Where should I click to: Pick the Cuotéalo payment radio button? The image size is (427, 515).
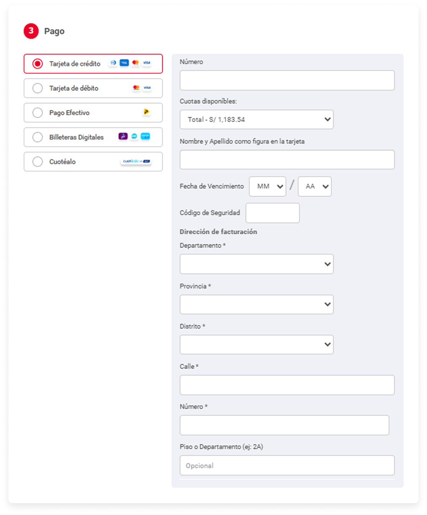[38, 162]
